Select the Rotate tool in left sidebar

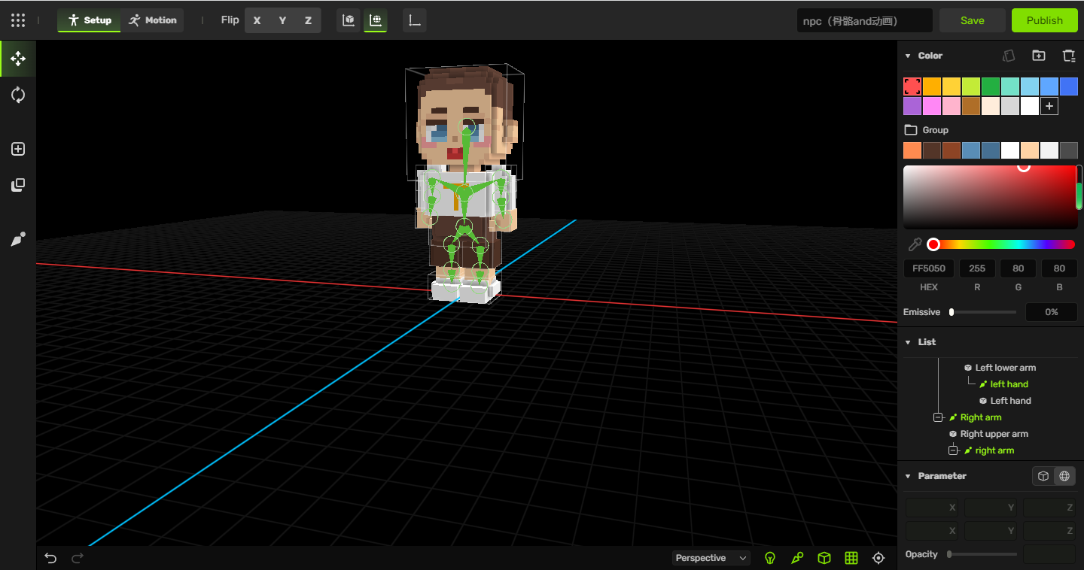[x=18, y=95]
